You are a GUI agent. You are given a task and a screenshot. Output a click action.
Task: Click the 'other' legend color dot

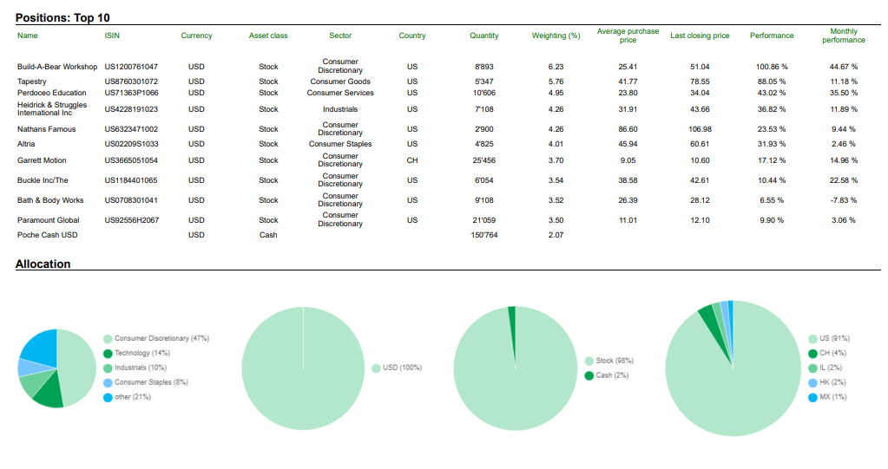[108, 398]
